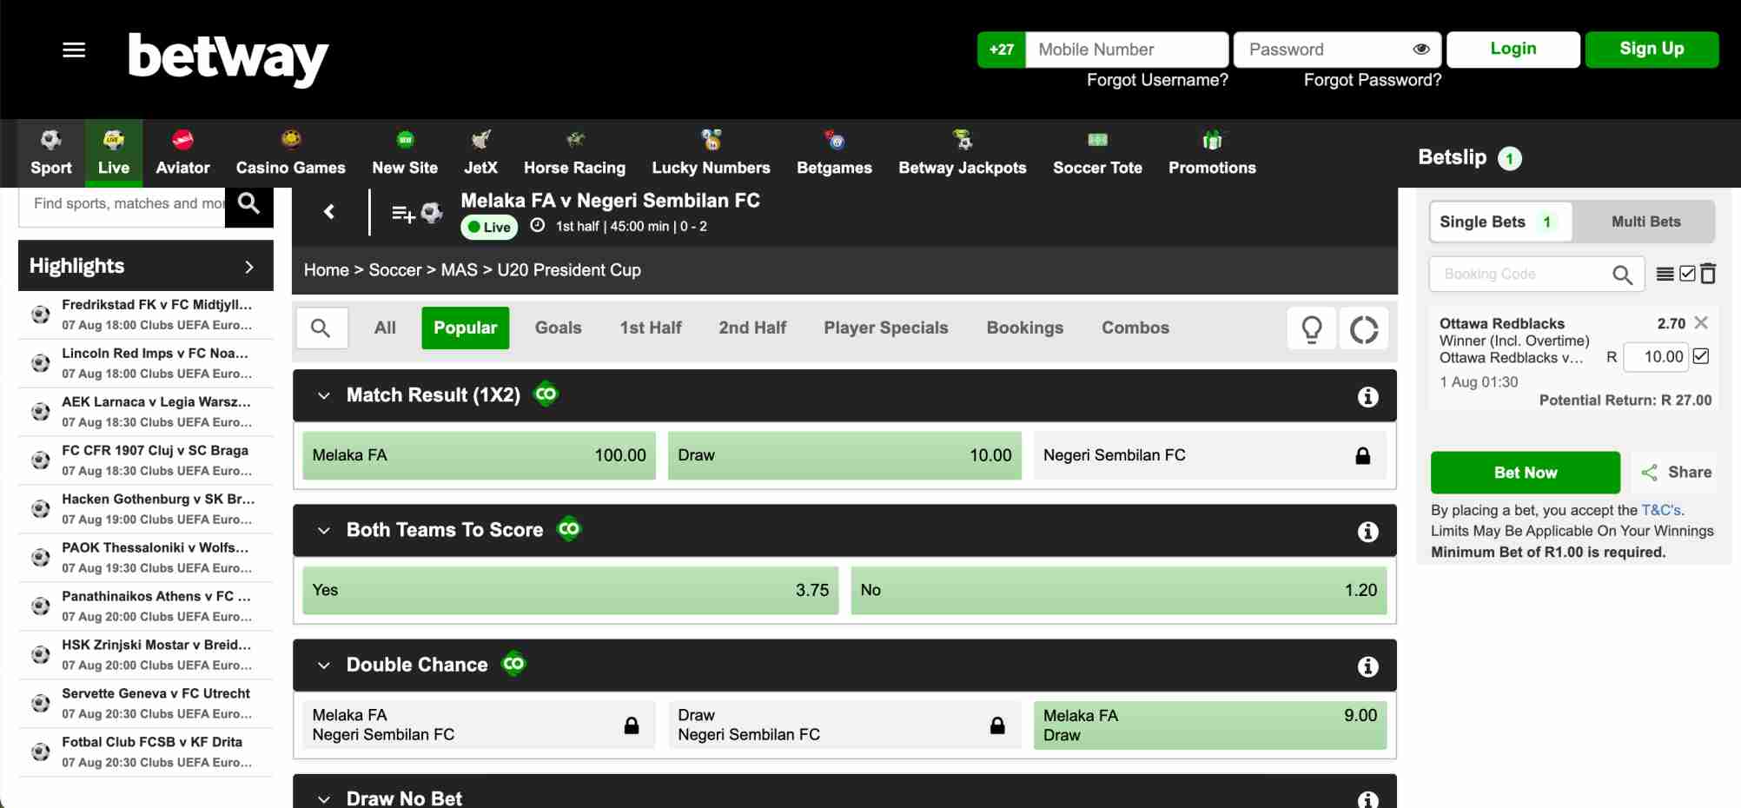Toggle password visibility eye icon
The image size is (1741, 808).
pyautogui.click(x=1421, y=50)
